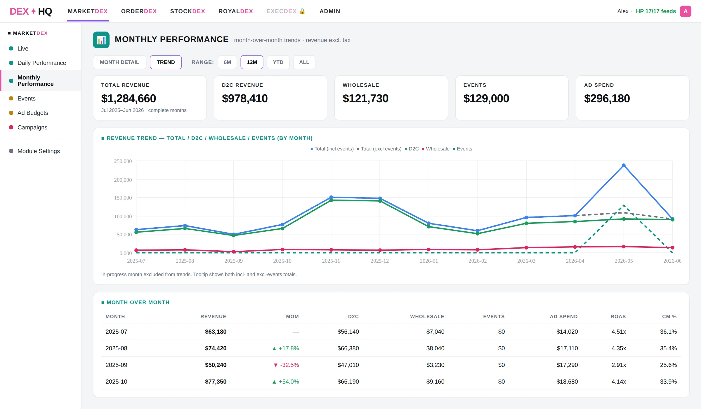701x409 pixels.
Task: Sort table by REVENUE column header
Action: tap(213, 317)
